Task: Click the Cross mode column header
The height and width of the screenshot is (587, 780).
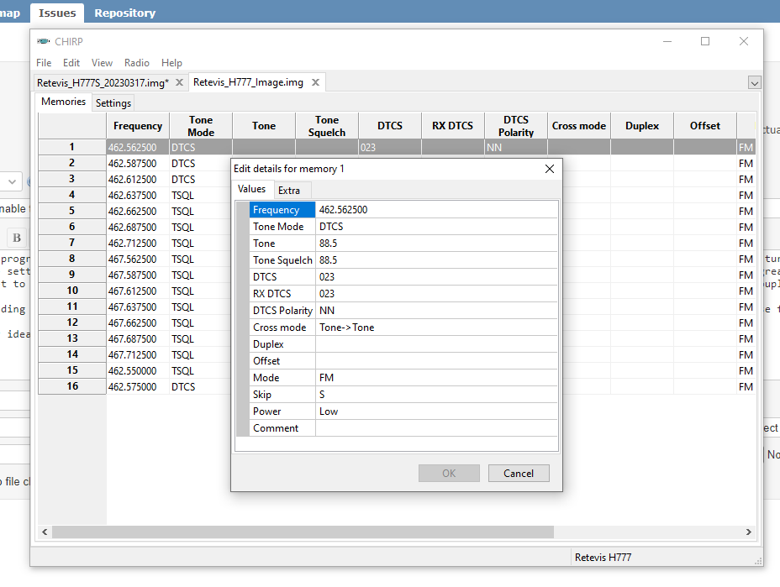Action: tap(579, 126)
